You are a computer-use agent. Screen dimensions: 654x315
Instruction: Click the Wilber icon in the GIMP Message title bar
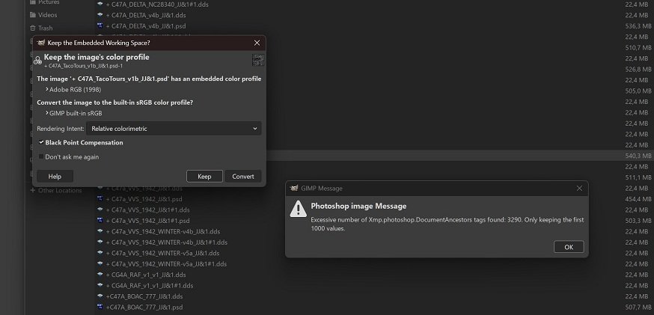click(x=293, y=189)
